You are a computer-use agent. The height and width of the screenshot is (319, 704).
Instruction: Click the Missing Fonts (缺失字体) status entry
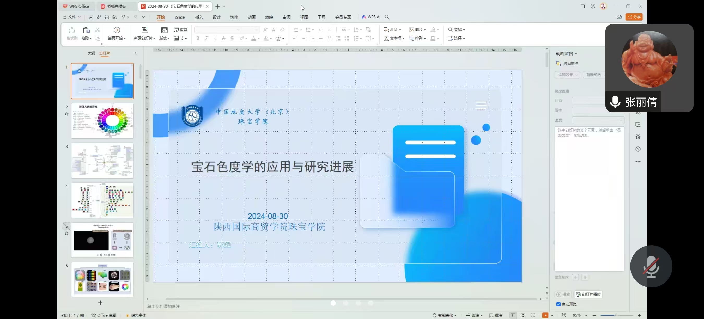pyautogui.click(x=136, y=315)
